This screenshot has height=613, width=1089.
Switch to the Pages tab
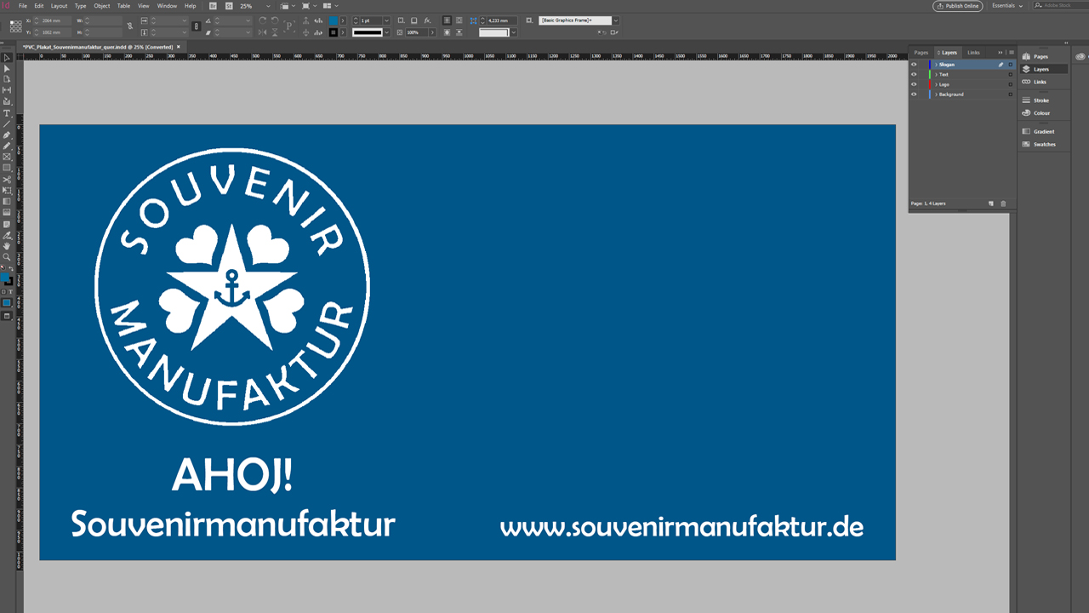[x=921, y=53]
